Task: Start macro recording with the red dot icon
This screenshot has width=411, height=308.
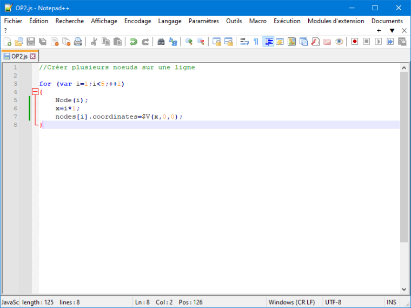Action: coord(355,42)
